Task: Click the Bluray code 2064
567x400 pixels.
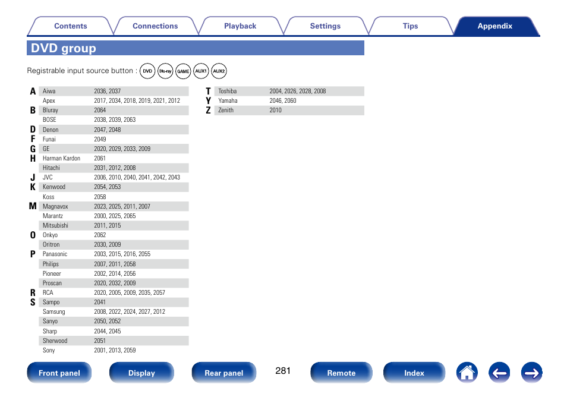Action: [100, 110]
